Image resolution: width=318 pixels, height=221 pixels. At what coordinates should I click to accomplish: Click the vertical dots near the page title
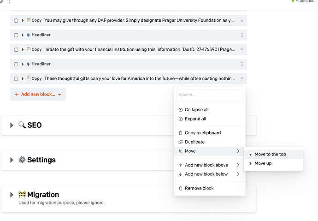pos(10,1)
